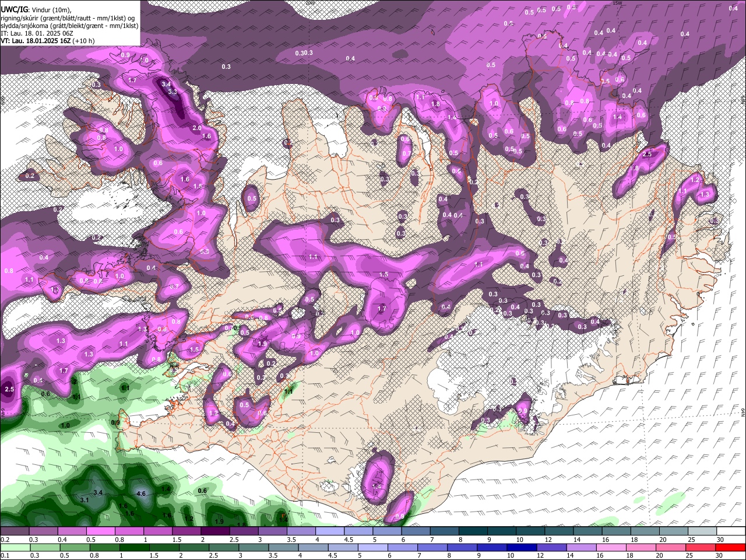This screenshot has width=746, height=560.
Task: Click the 'VT: Lau. 18.01.2025 16Z (+10 h)' line
Action: [x=47, y=41]
